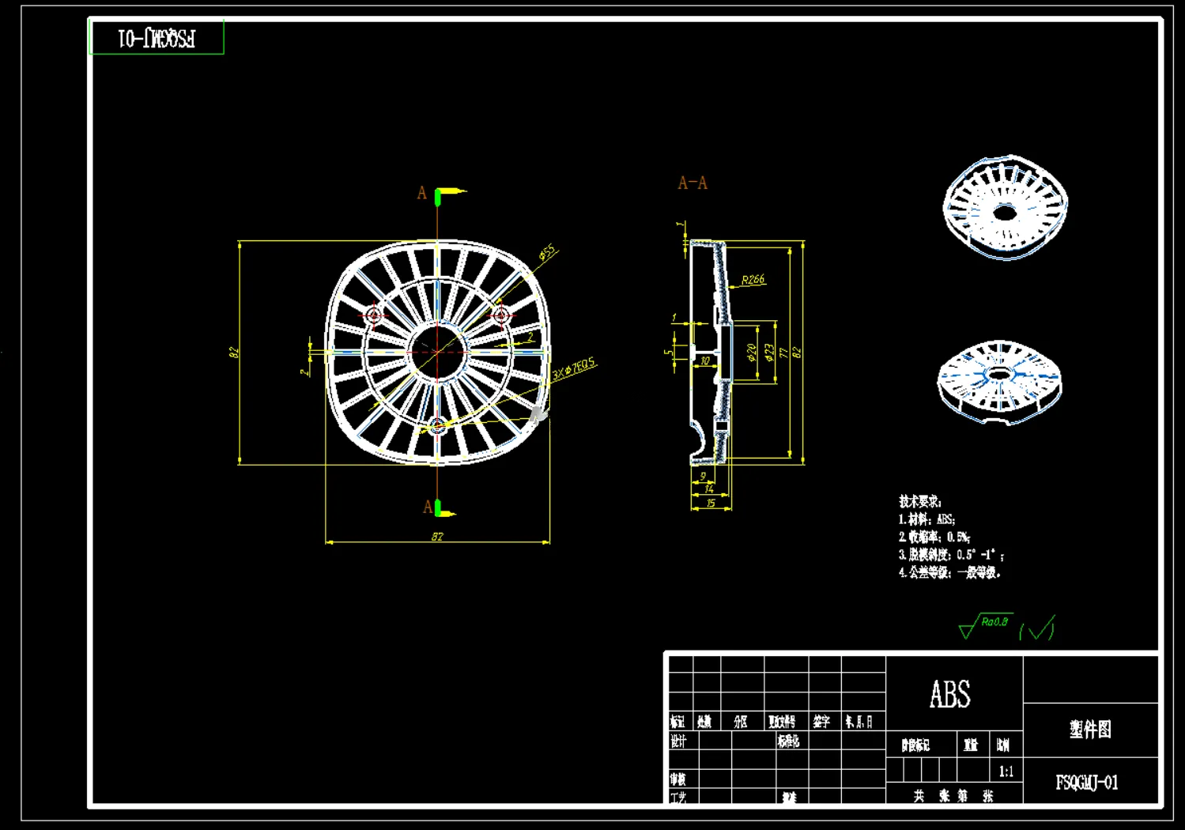Click the '设计' row label
The width and height of the screenshot is (1185, 830).
(678, 741)
